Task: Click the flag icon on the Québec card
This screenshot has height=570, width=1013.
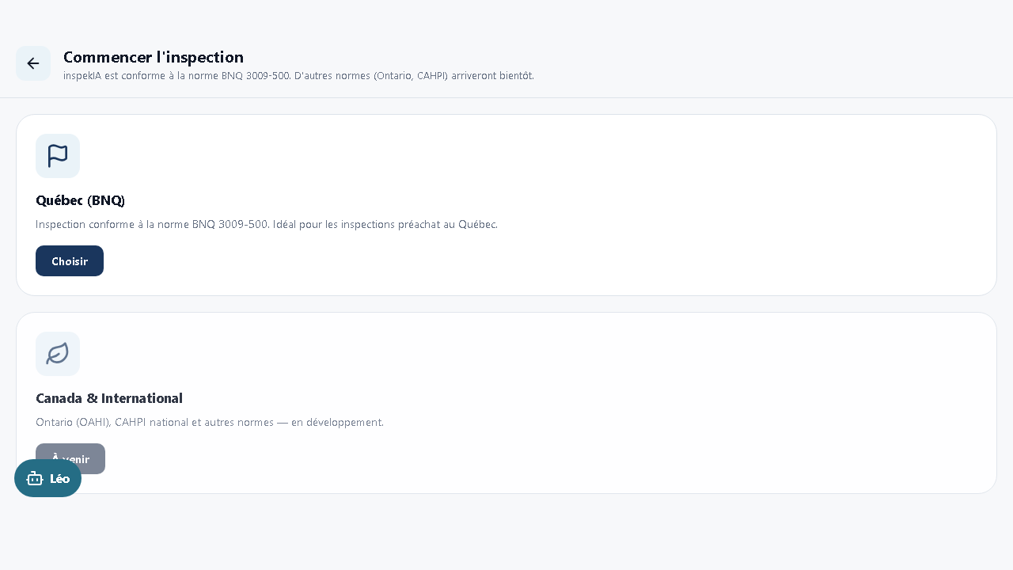Action: pos(58,156)
